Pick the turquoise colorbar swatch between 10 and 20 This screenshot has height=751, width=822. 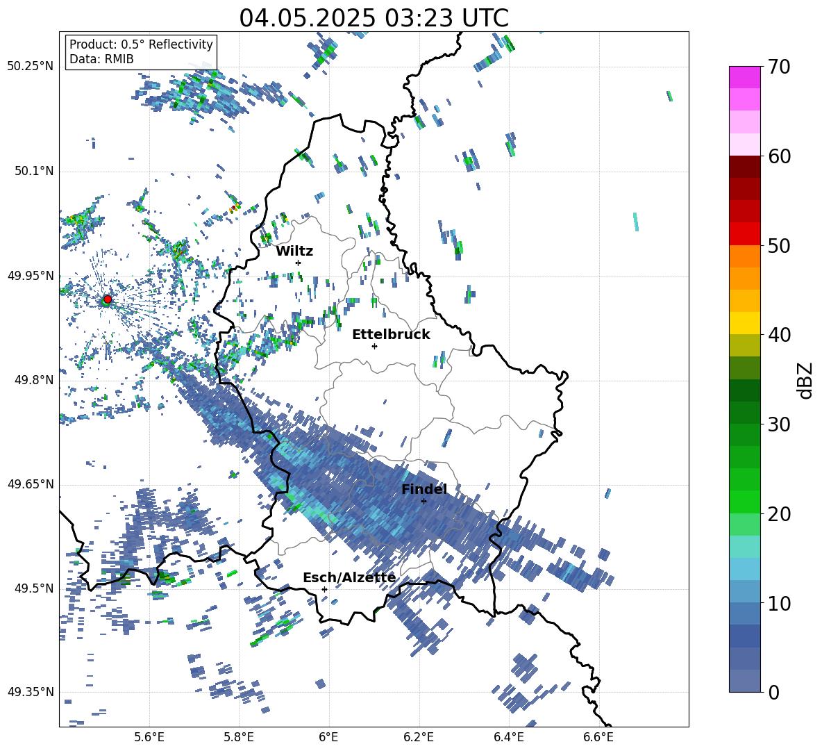[744, 547]
